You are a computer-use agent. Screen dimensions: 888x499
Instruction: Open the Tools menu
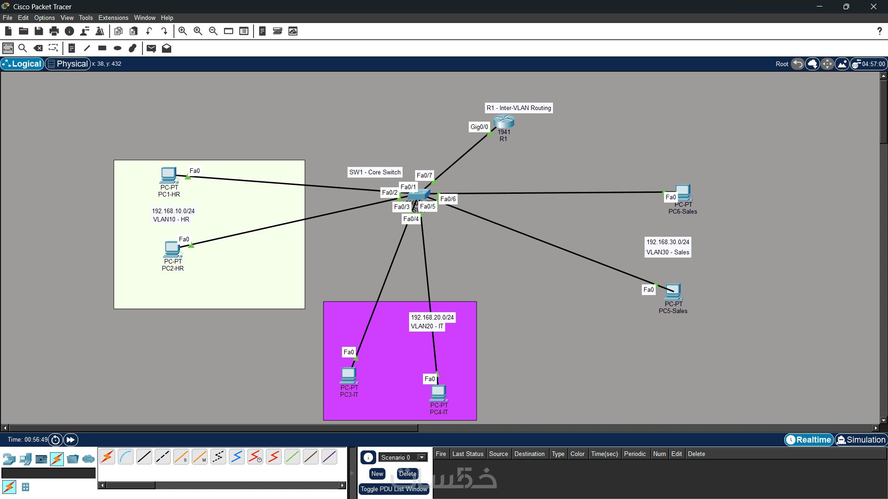tap(86, 18)
